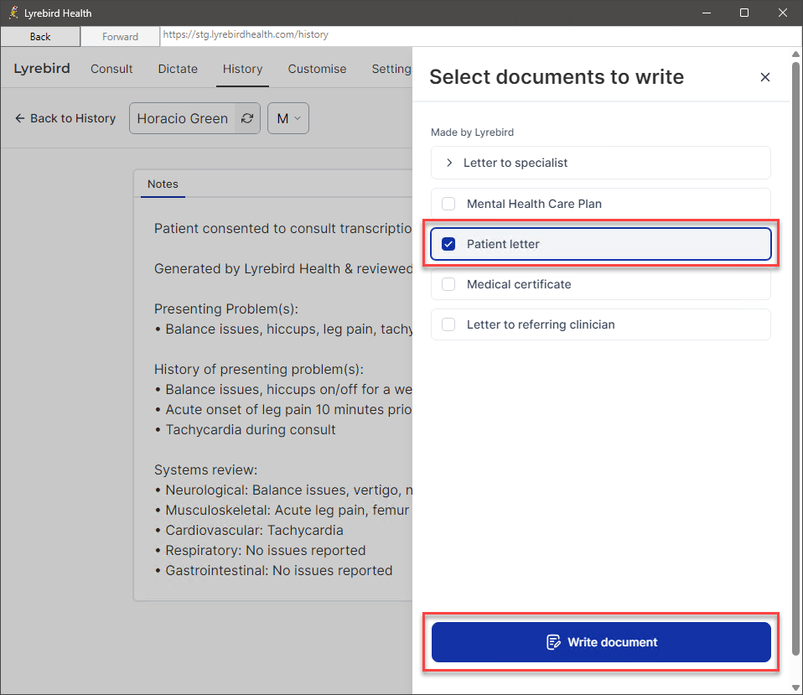Click 'Respiratory: No issues reported' line
Viewport: 803px width, 695px height.
265,551
